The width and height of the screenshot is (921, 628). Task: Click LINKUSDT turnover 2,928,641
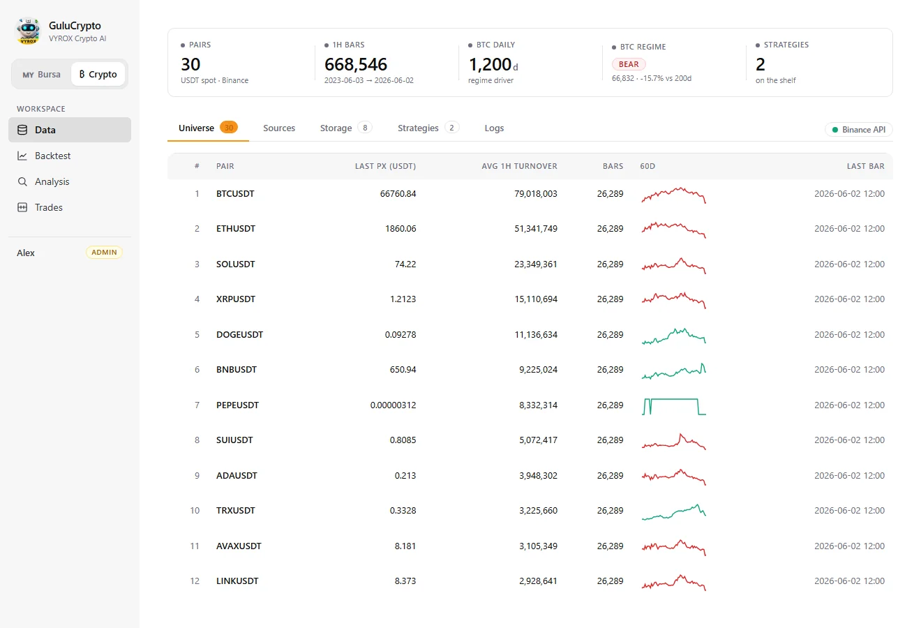(538, 581)
